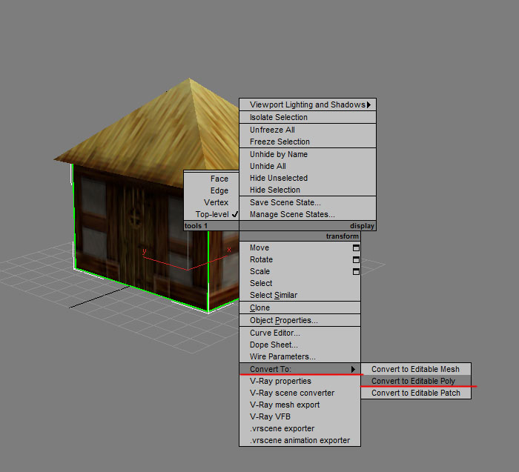Image resolution: width=519 pixels, height=472 pixels.
Task: Run V-Ray mesh export
Action: click(x=300, y=405)
